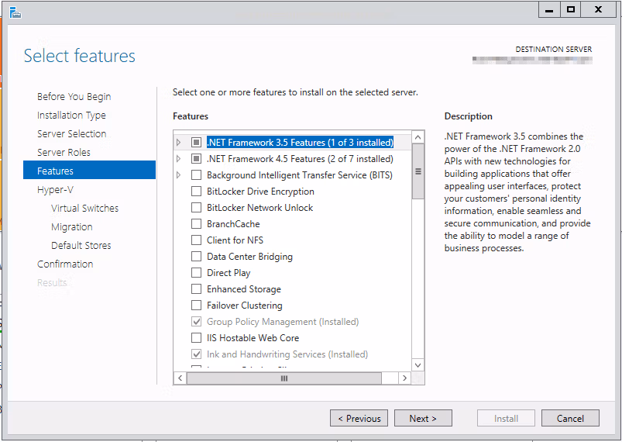622x442 pixels.
Task: Click the Next button
Action: point(423,418)
